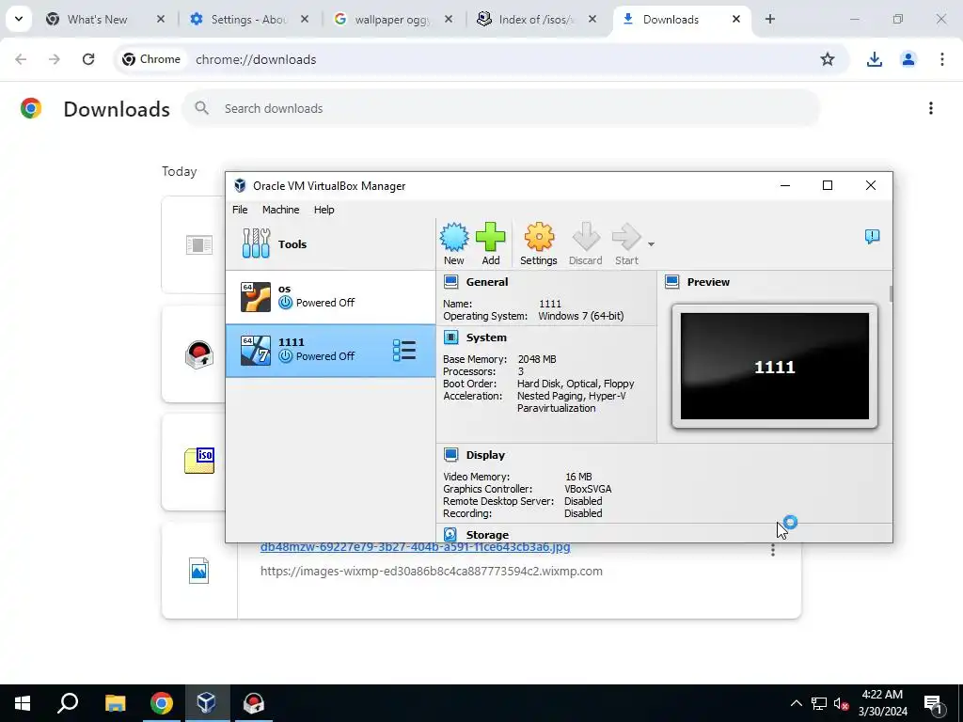Click the Preview section header
The height and width of the screenshot is (722, 963).
click(x=708, y=282)
